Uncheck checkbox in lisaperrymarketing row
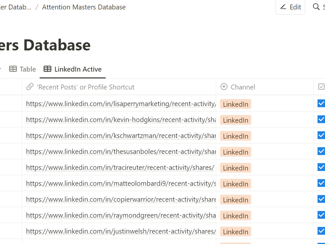 coord(321,103)
